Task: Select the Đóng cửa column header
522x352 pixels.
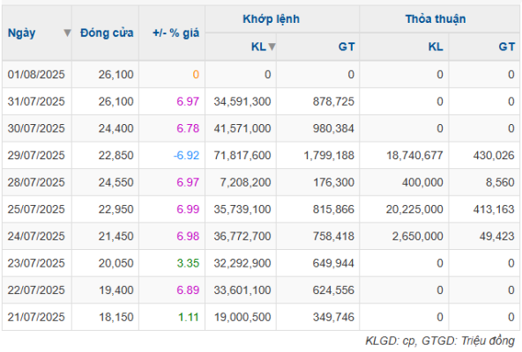Action: tap(107, 33)
